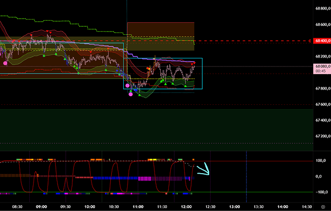Click the lowest pink circle signal near 11:00
This screenshot has height=211, width=331.
[x=131, y=94]
